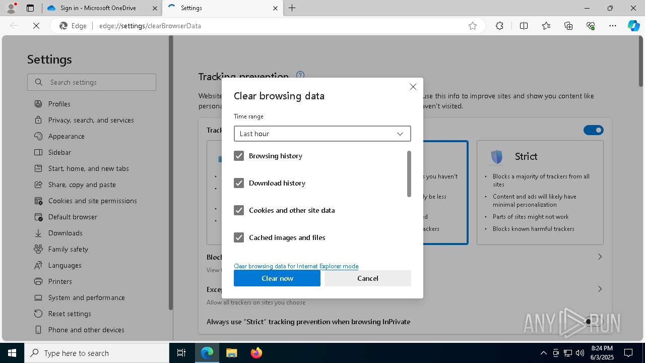This screenshot has width=645, height=363.
Task: Click the Copilot icon in toolbar
Action: [x=633, y=26]
